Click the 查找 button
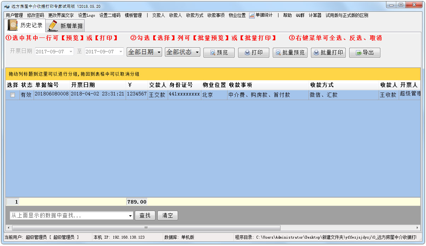The image size is (426, 246). (145, 216)
